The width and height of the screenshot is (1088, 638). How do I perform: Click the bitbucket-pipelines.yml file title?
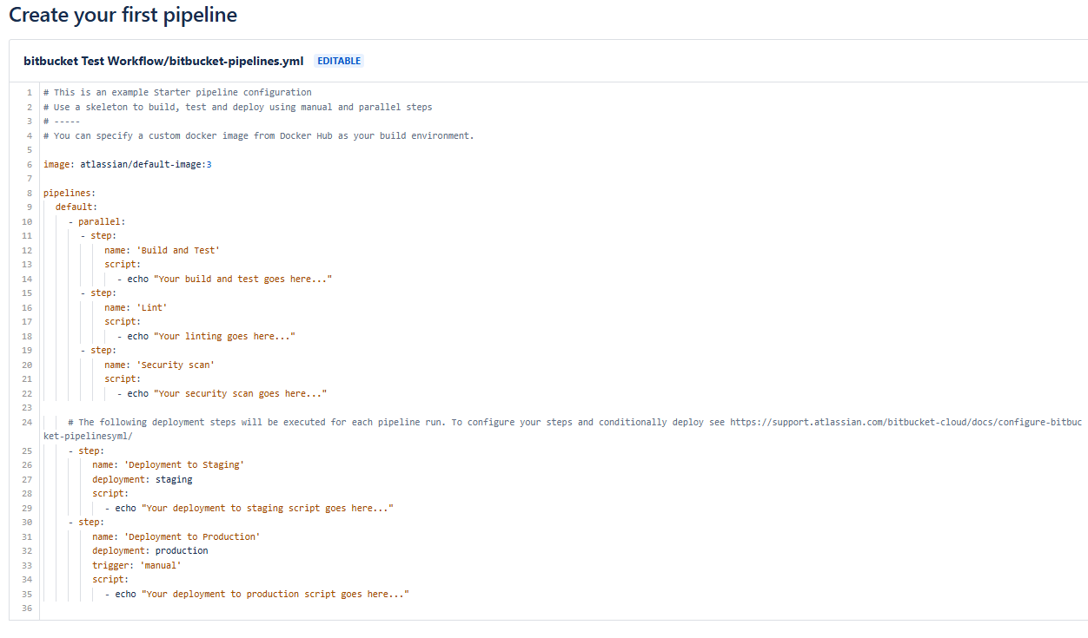[x=163, y=61]
